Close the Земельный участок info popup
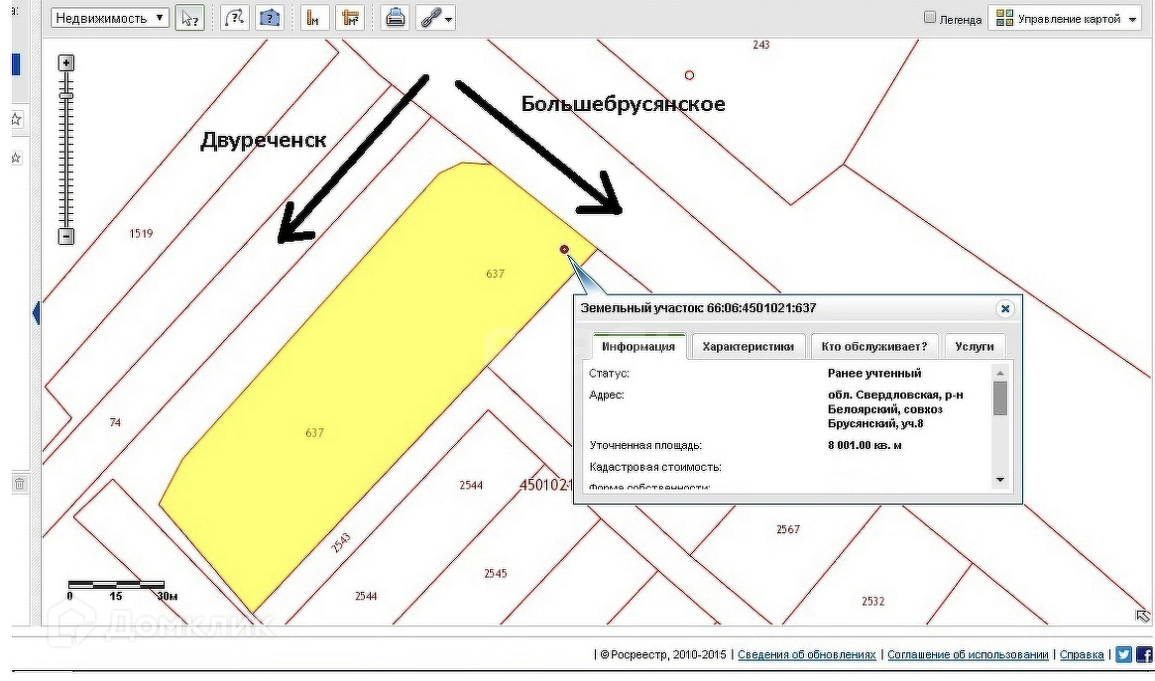 1004,308
